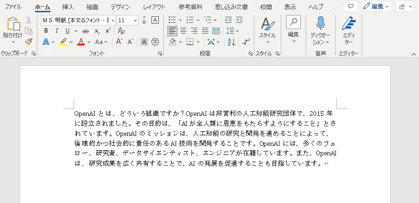Increase font size with A-up icon
Image resolution: width=419 pixels, height=203 pixels.
(x=119, y=42)
